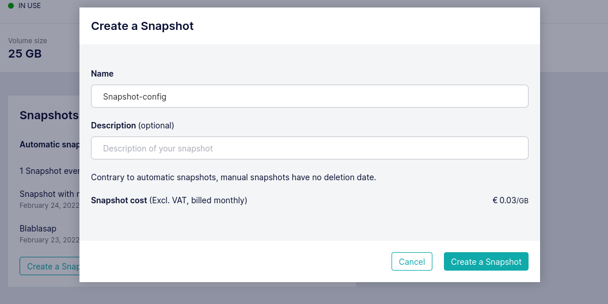
Task: Click the Name field label
Action: tap(102, 74)
